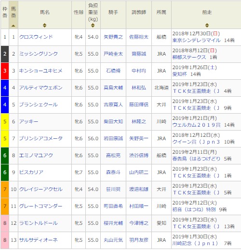Sort table by 馬名 column arrows
This screenshot has width=241, height=250.
pos(44,25)
